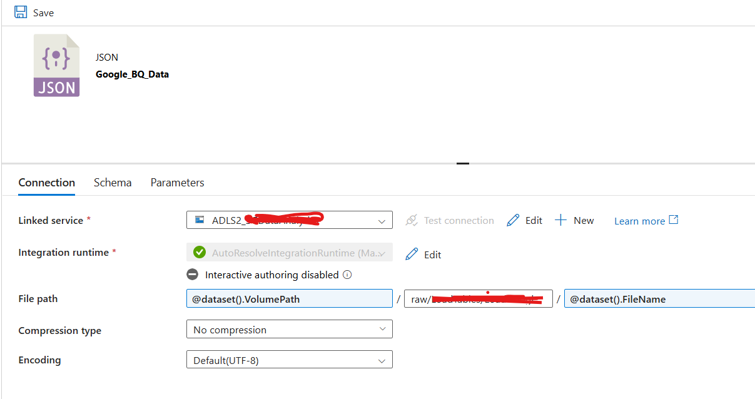The width and height of the screenshot is (755, 399).
Task: Open the Compression type dropdown
Action: click(x=382, y=328)
